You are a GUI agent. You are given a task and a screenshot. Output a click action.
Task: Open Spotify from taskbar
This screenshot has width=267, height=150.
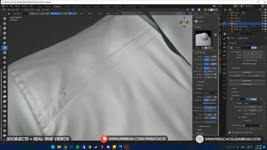click(x=78, y=147)
